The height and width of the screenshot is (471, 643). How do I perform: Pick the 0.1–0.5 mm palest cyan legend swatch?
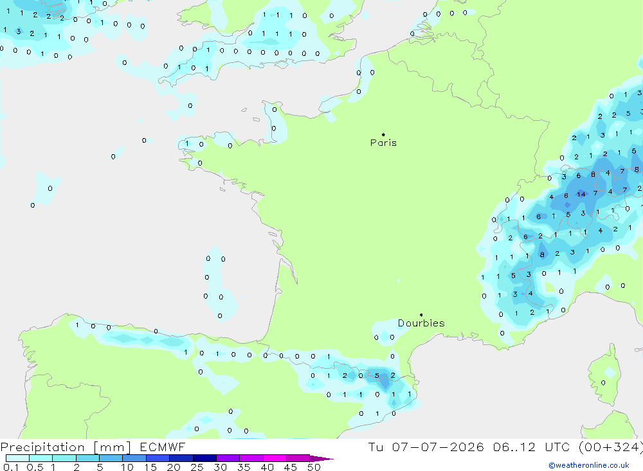17,458
